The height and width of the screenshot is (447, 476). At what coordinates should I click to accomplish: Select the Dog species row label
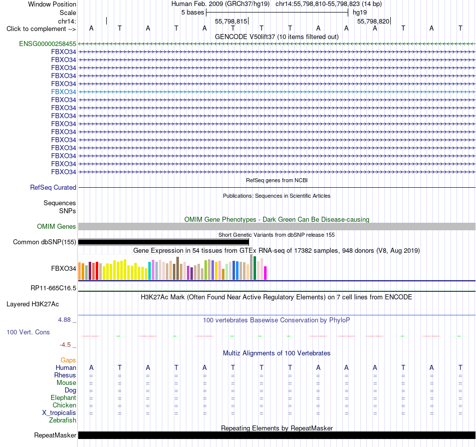coord(70,390)
